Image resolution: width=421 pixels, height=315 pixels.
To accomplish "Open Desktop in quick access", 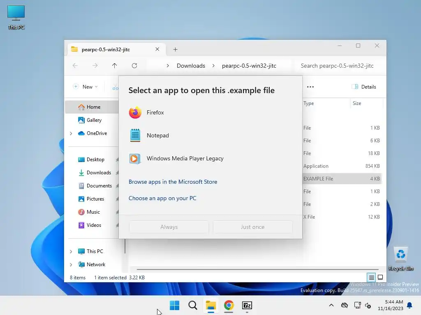I will [x=92, y=160].
